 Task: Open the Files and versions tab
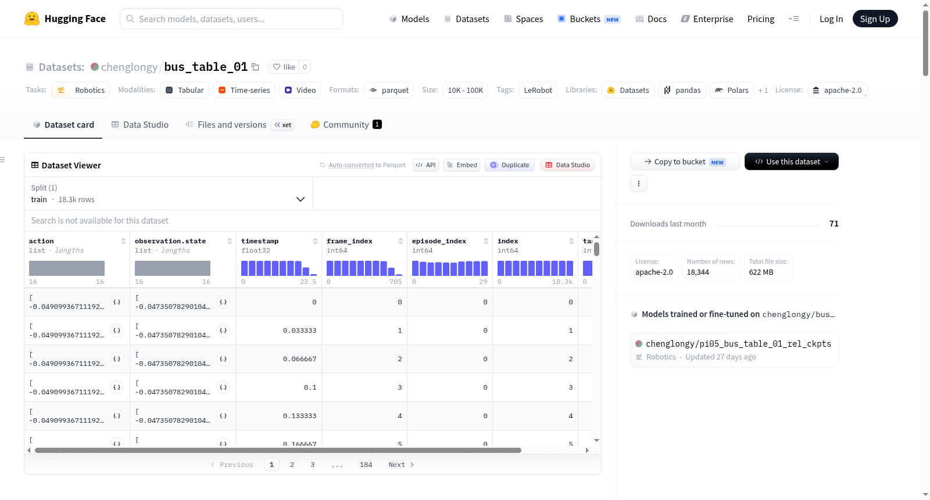coord(239,125)
